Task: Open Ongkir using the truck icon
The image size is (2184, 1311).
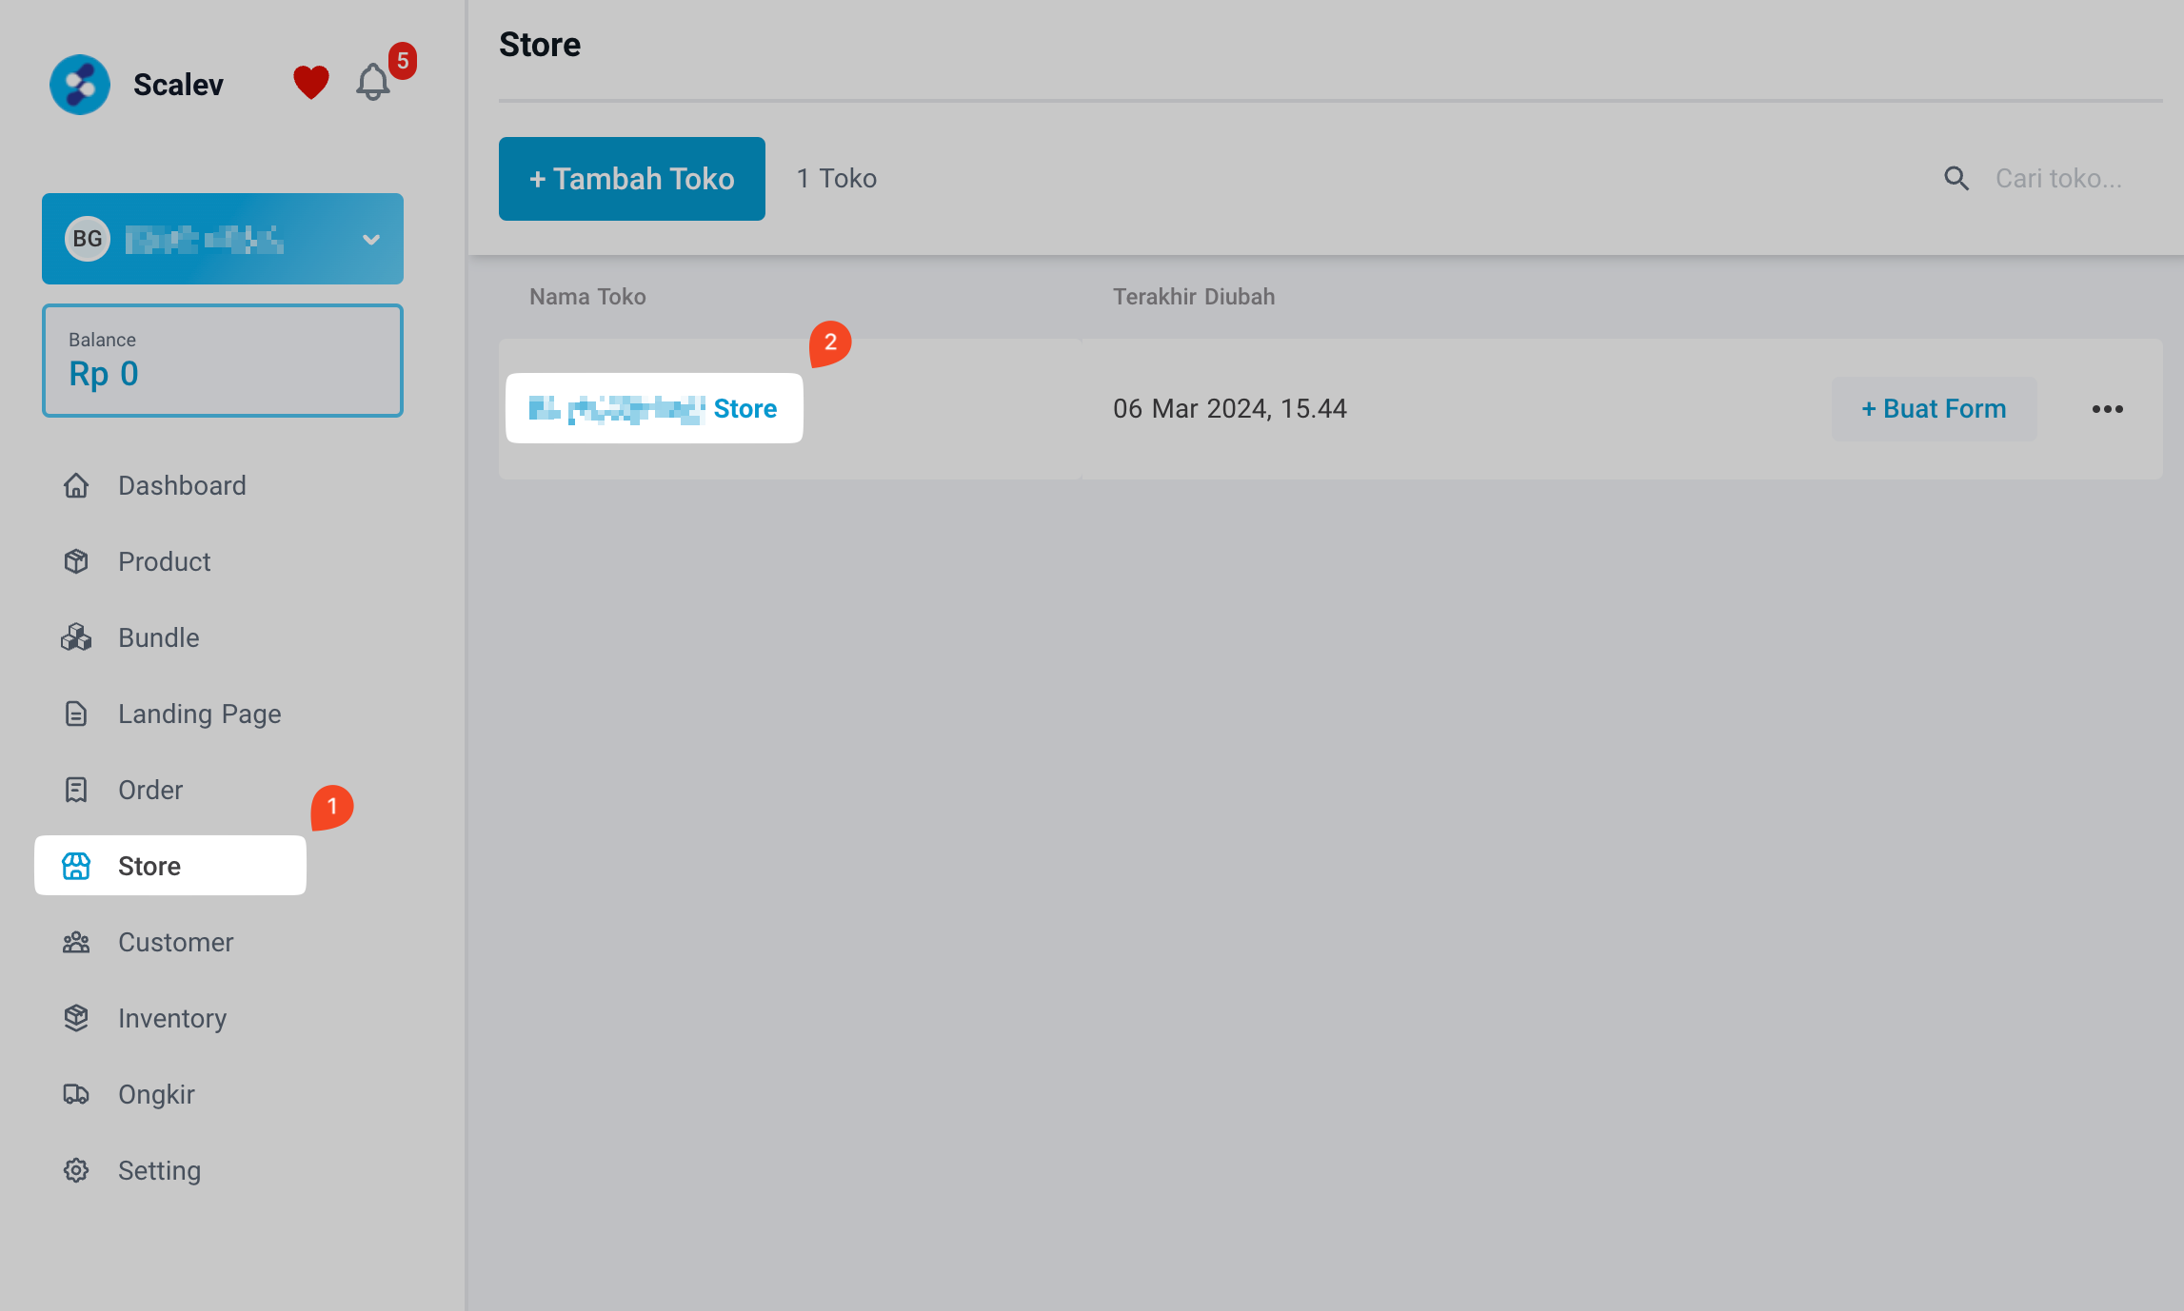Action: pyautogui.click(x=76, y=1094)
